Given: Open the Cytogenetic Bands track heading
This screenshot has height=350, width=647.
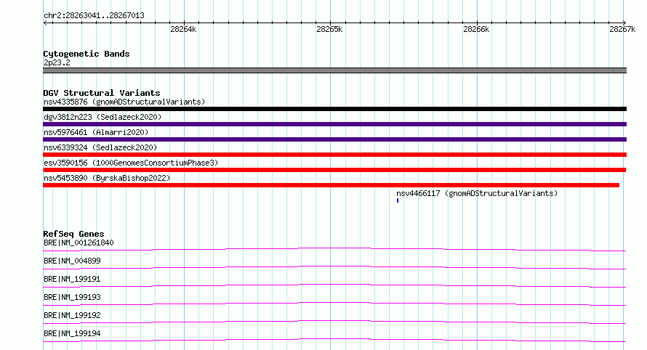Looking at the screenshot, I should click(x=87, y=54).
